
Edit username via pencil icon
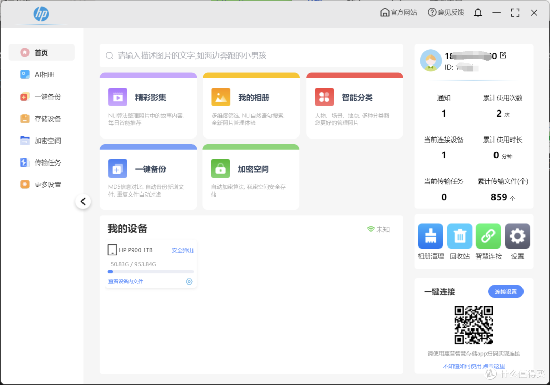503,56
